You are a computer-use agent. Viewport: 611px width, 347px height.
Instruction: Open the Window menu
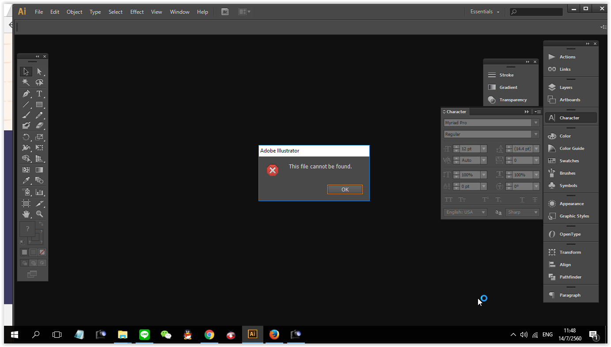coord(180,12)
